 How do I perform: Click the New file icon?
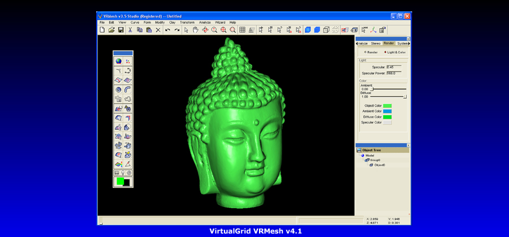coord(102,30)
